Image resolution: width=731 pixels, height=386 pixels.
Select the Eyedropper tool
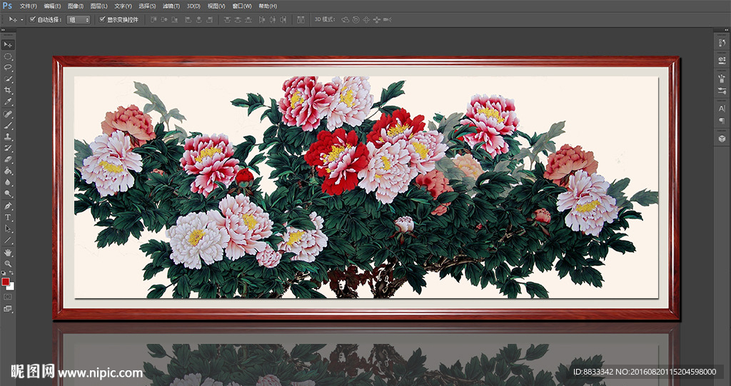(8, 102)
